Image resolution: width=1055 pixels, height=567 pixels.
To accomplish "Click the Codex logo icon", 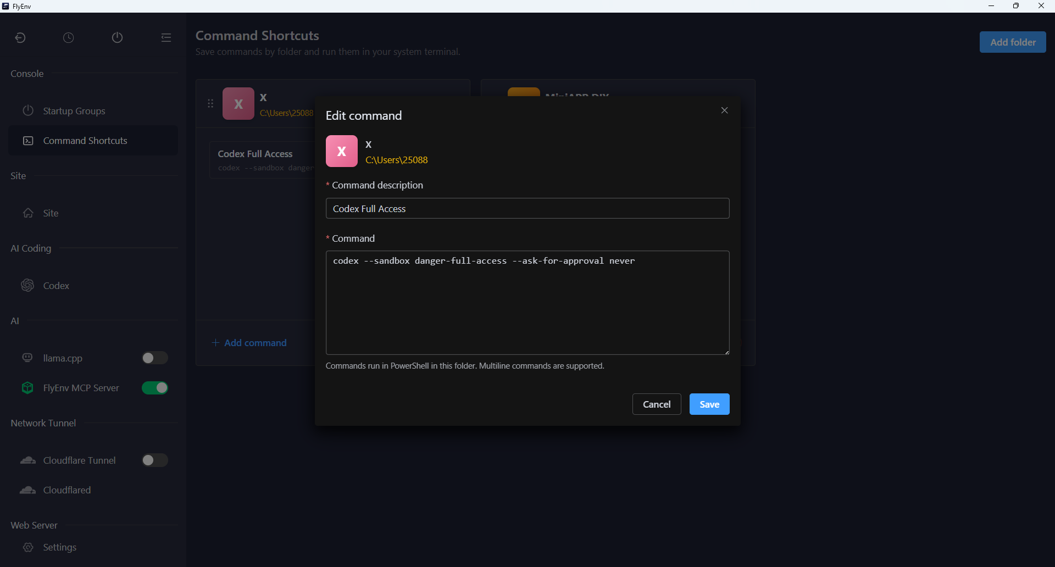I will tap(27, 285).
